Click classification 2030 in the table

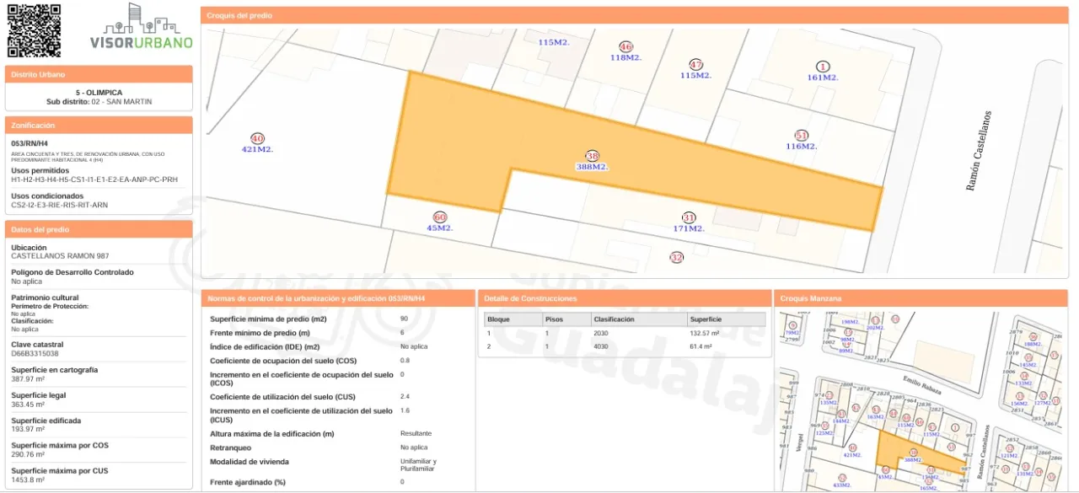tap(600, 333)
